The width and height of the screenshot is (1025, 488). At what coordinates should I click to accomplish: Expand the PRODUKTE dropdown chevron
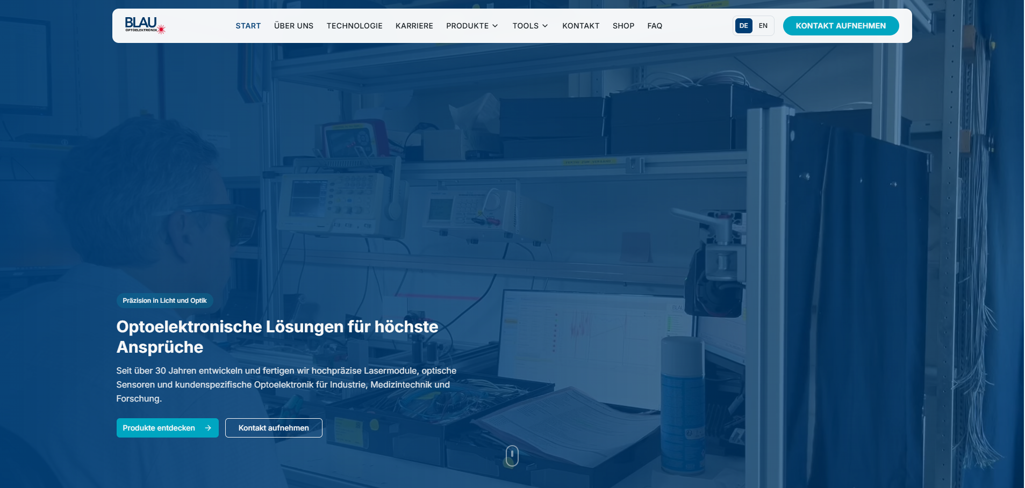coord(495,26)
